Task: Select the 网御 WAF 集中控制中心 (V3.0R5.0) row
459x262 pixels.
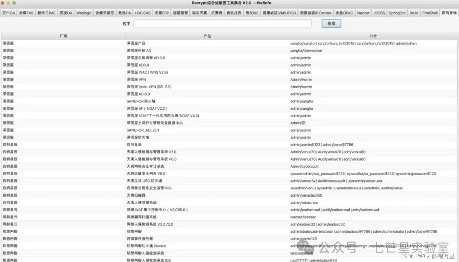Action: (229, 210)
